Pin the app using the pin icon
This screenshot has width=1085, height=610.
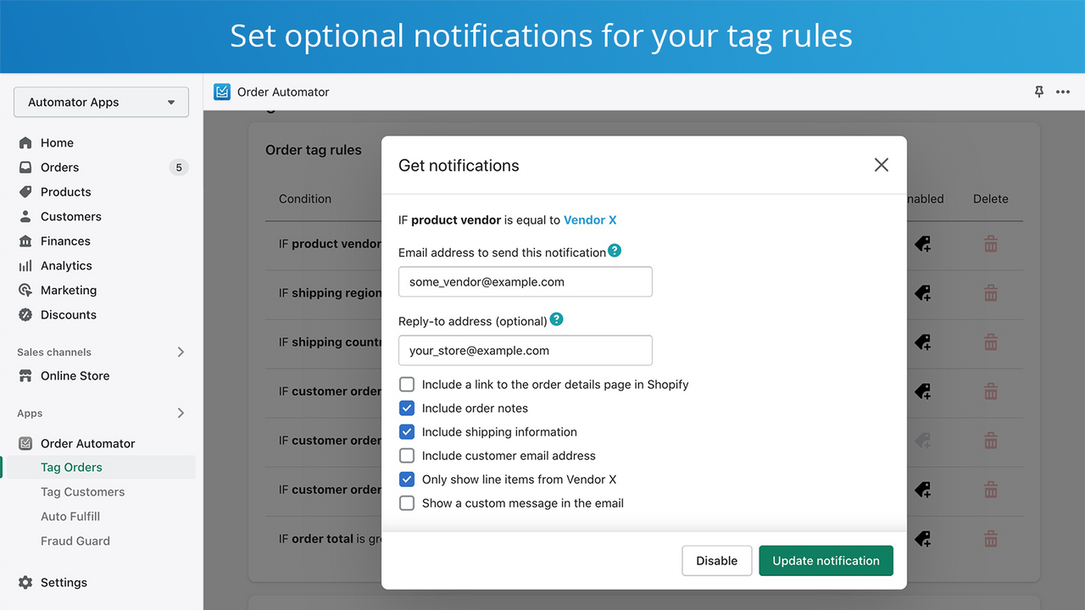(x=1039, y=91)
